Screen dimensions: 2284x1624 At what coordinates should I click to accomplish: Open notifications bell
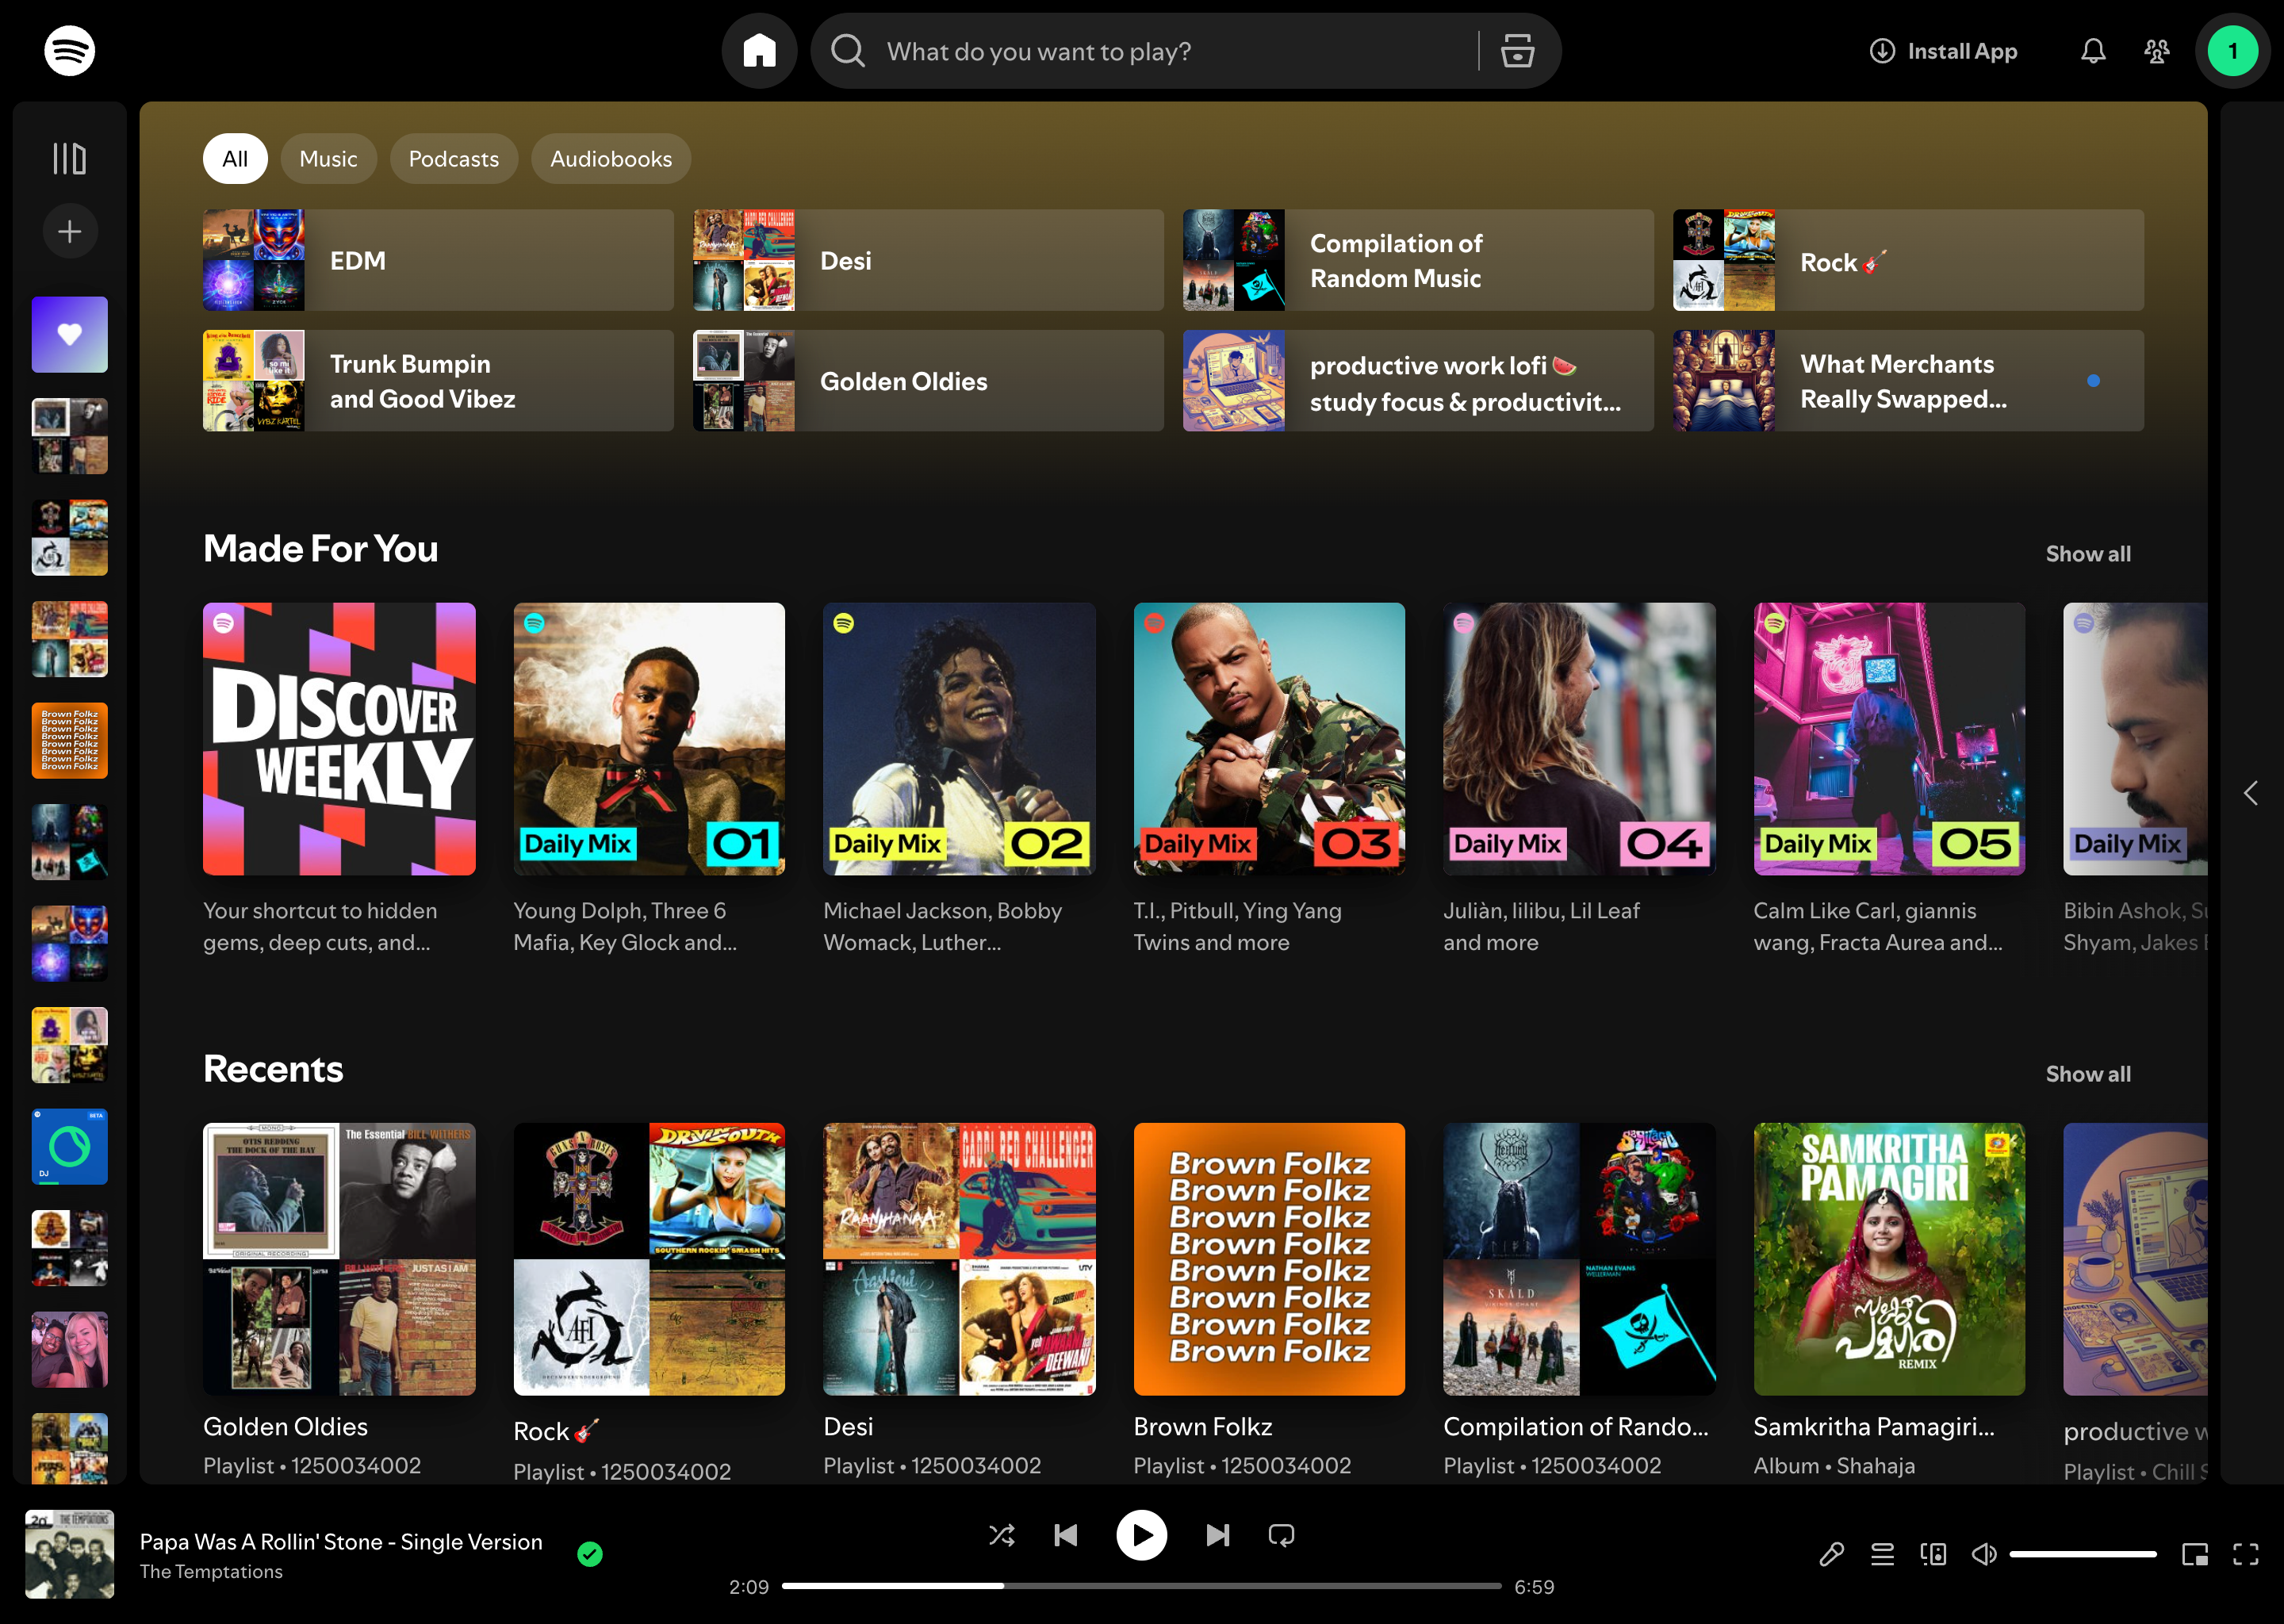pyautogui.click(x=2093, y=51)
